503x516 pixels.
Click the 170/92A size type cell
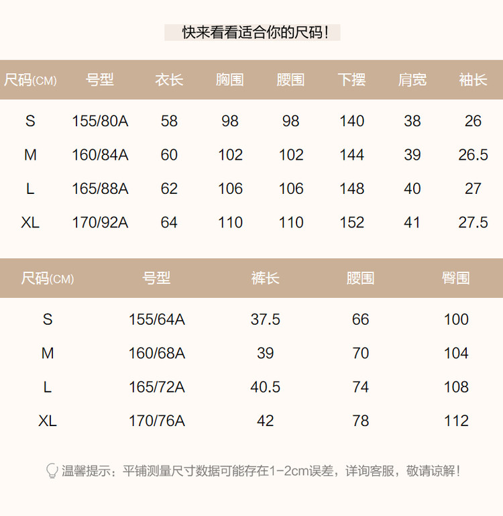pyautogui.click(x=100, y=223)
